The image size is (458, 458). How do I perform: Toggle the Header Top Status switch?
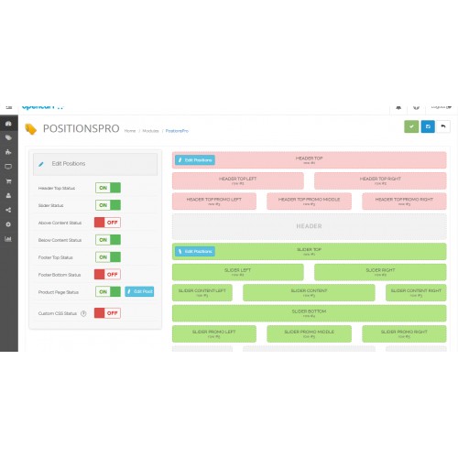click(x=108, y=188)
